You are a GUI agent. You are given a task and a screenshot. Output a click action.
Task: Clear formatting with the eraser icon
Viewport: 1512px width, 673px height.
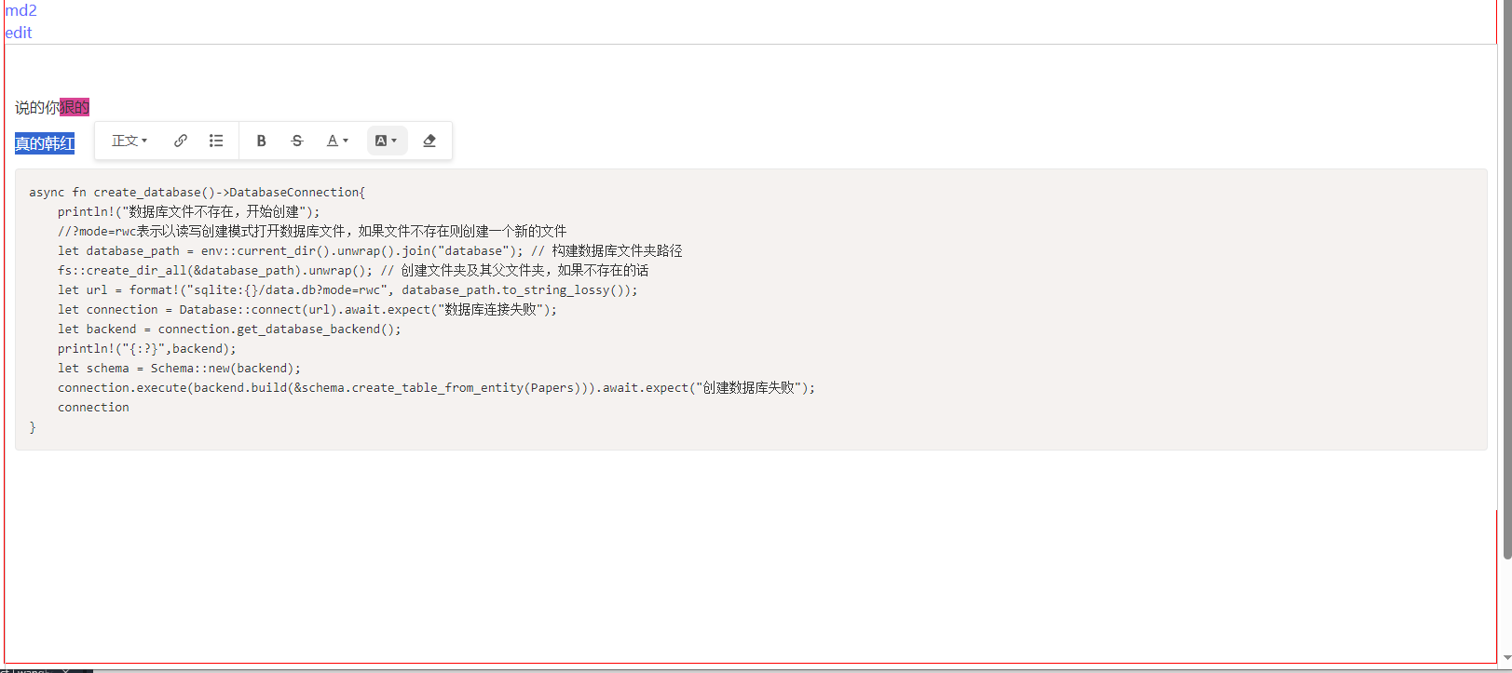[429, 141]
